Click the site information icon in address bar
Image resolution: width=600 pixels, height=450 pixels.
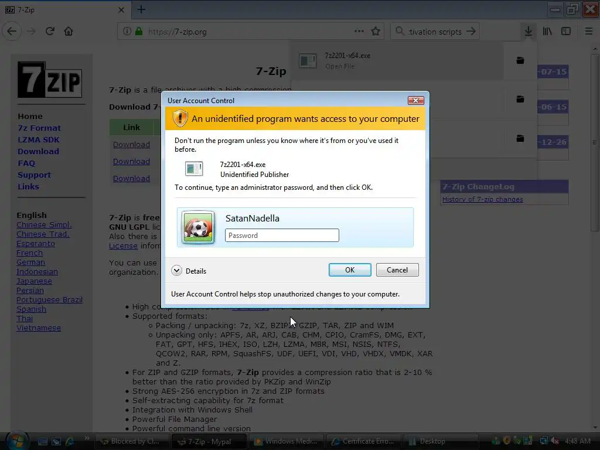pos(127,32)
